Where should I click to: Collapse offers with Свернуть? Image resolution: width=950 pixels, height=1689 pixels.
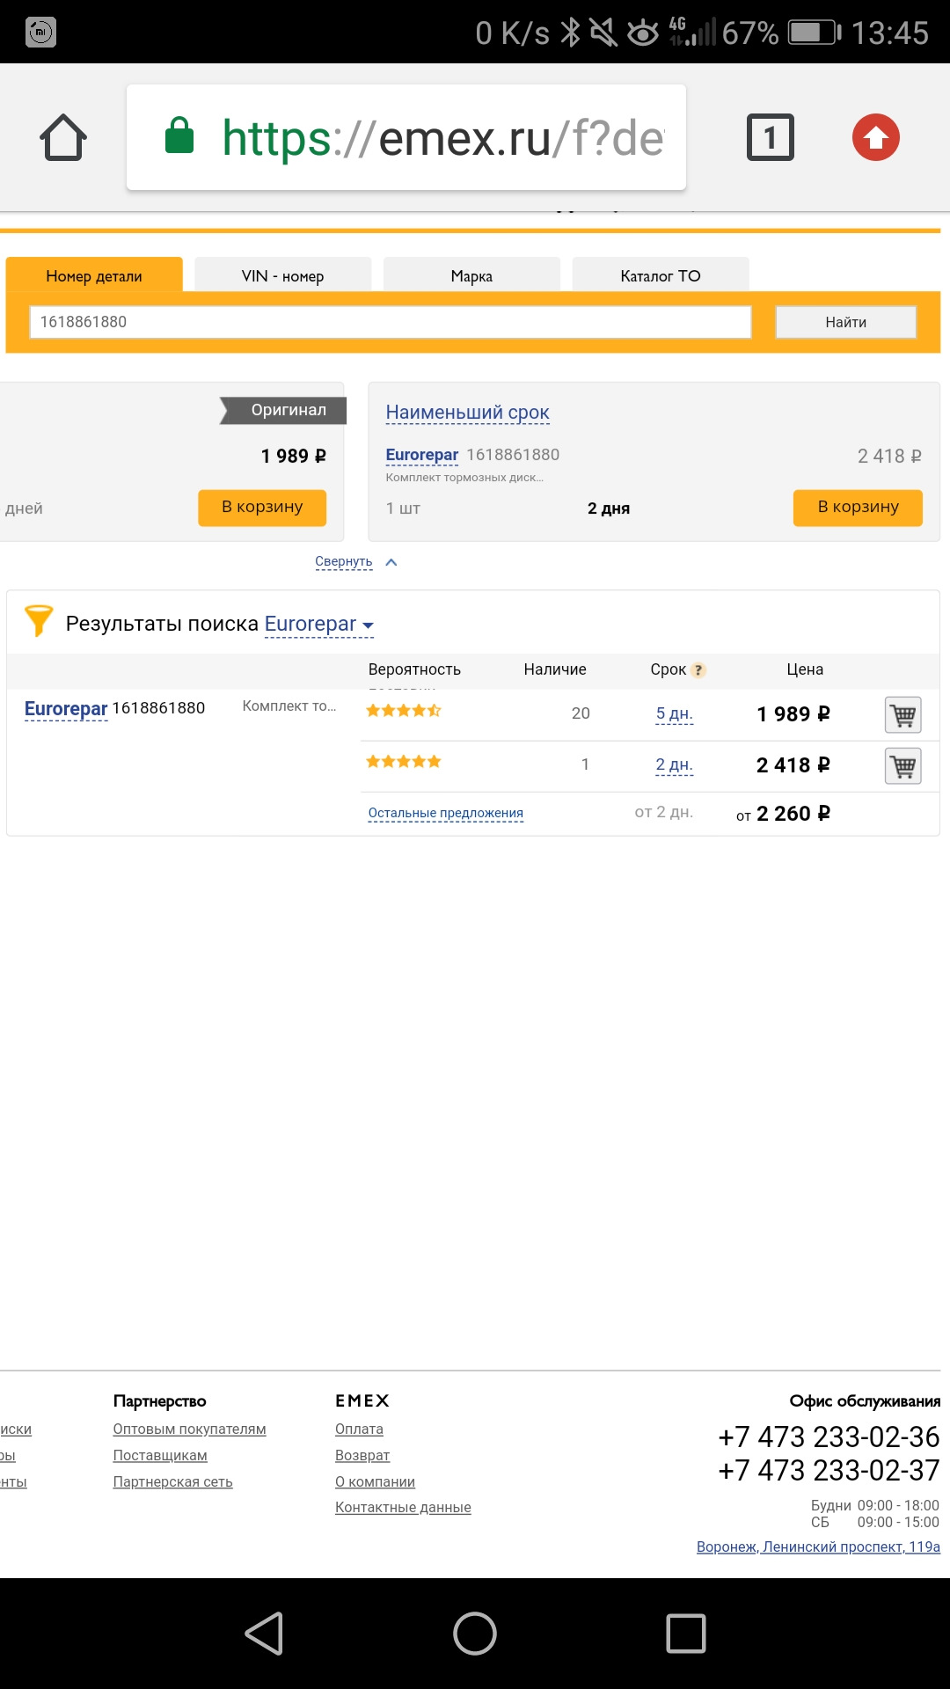pos(345,562)
